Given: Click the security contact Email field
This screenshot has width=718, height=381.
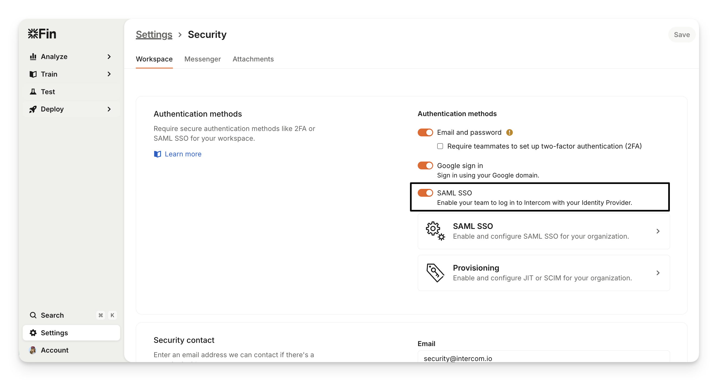Looking at the screenshot, I should (x=544, y=358).
